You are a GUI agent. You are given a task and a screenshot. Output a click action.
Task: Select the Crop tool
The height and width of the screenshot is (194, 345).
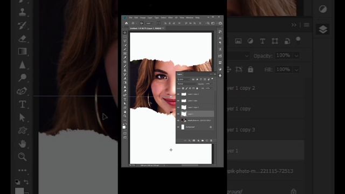tap(125, 50)
